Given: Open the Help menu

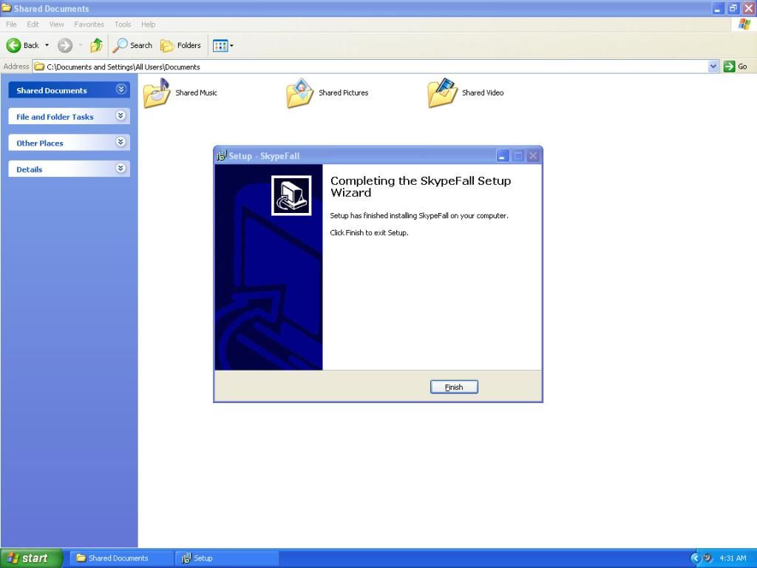Looking at the screenshot, I should (148, 24).
